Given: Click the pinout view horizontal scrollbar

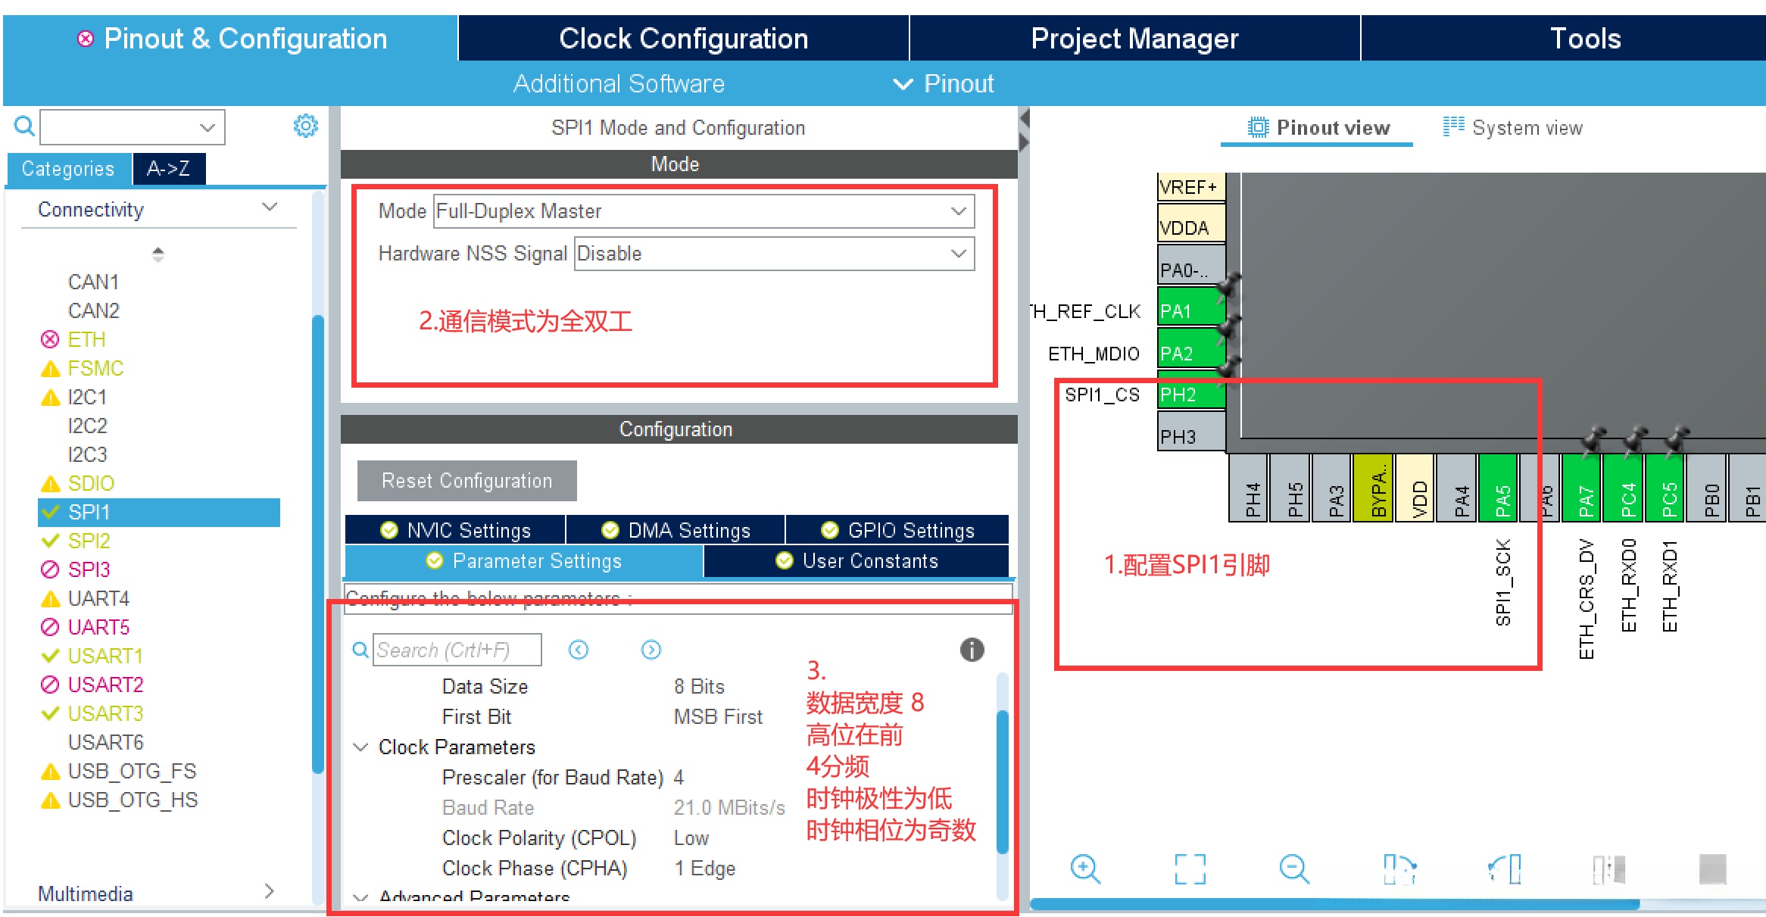Looking at the screenshot, I should [x=1333, y=904].
